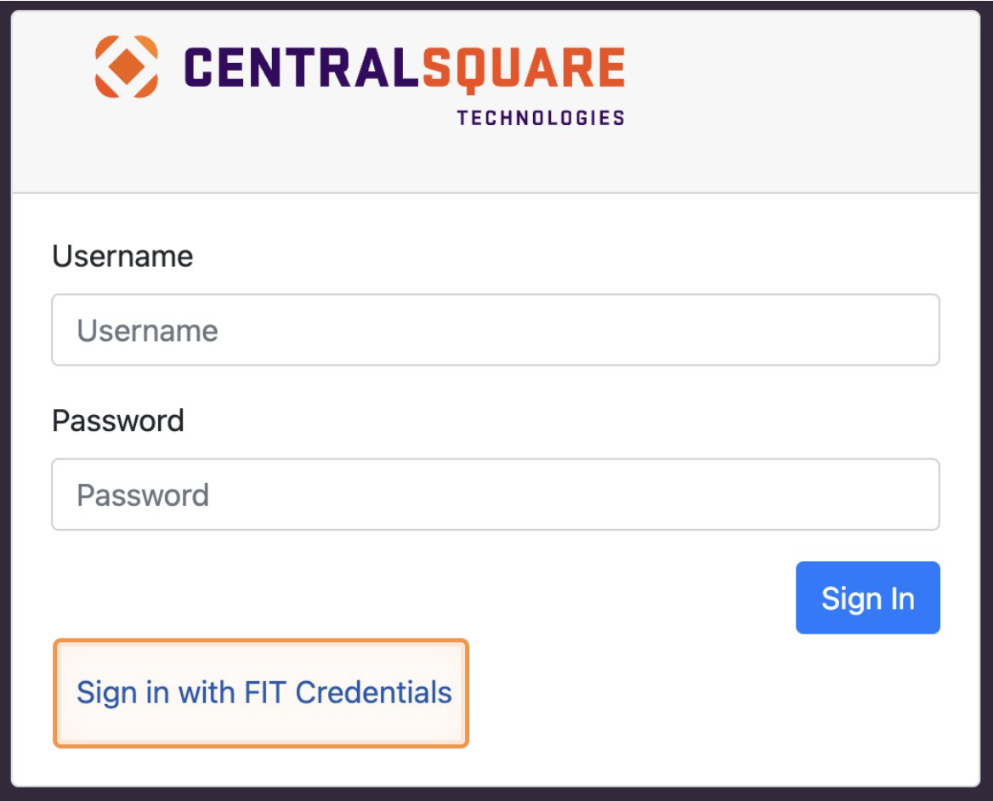Click the Sign In button
This screenshot has width=993, height=801.
(867, 597)
